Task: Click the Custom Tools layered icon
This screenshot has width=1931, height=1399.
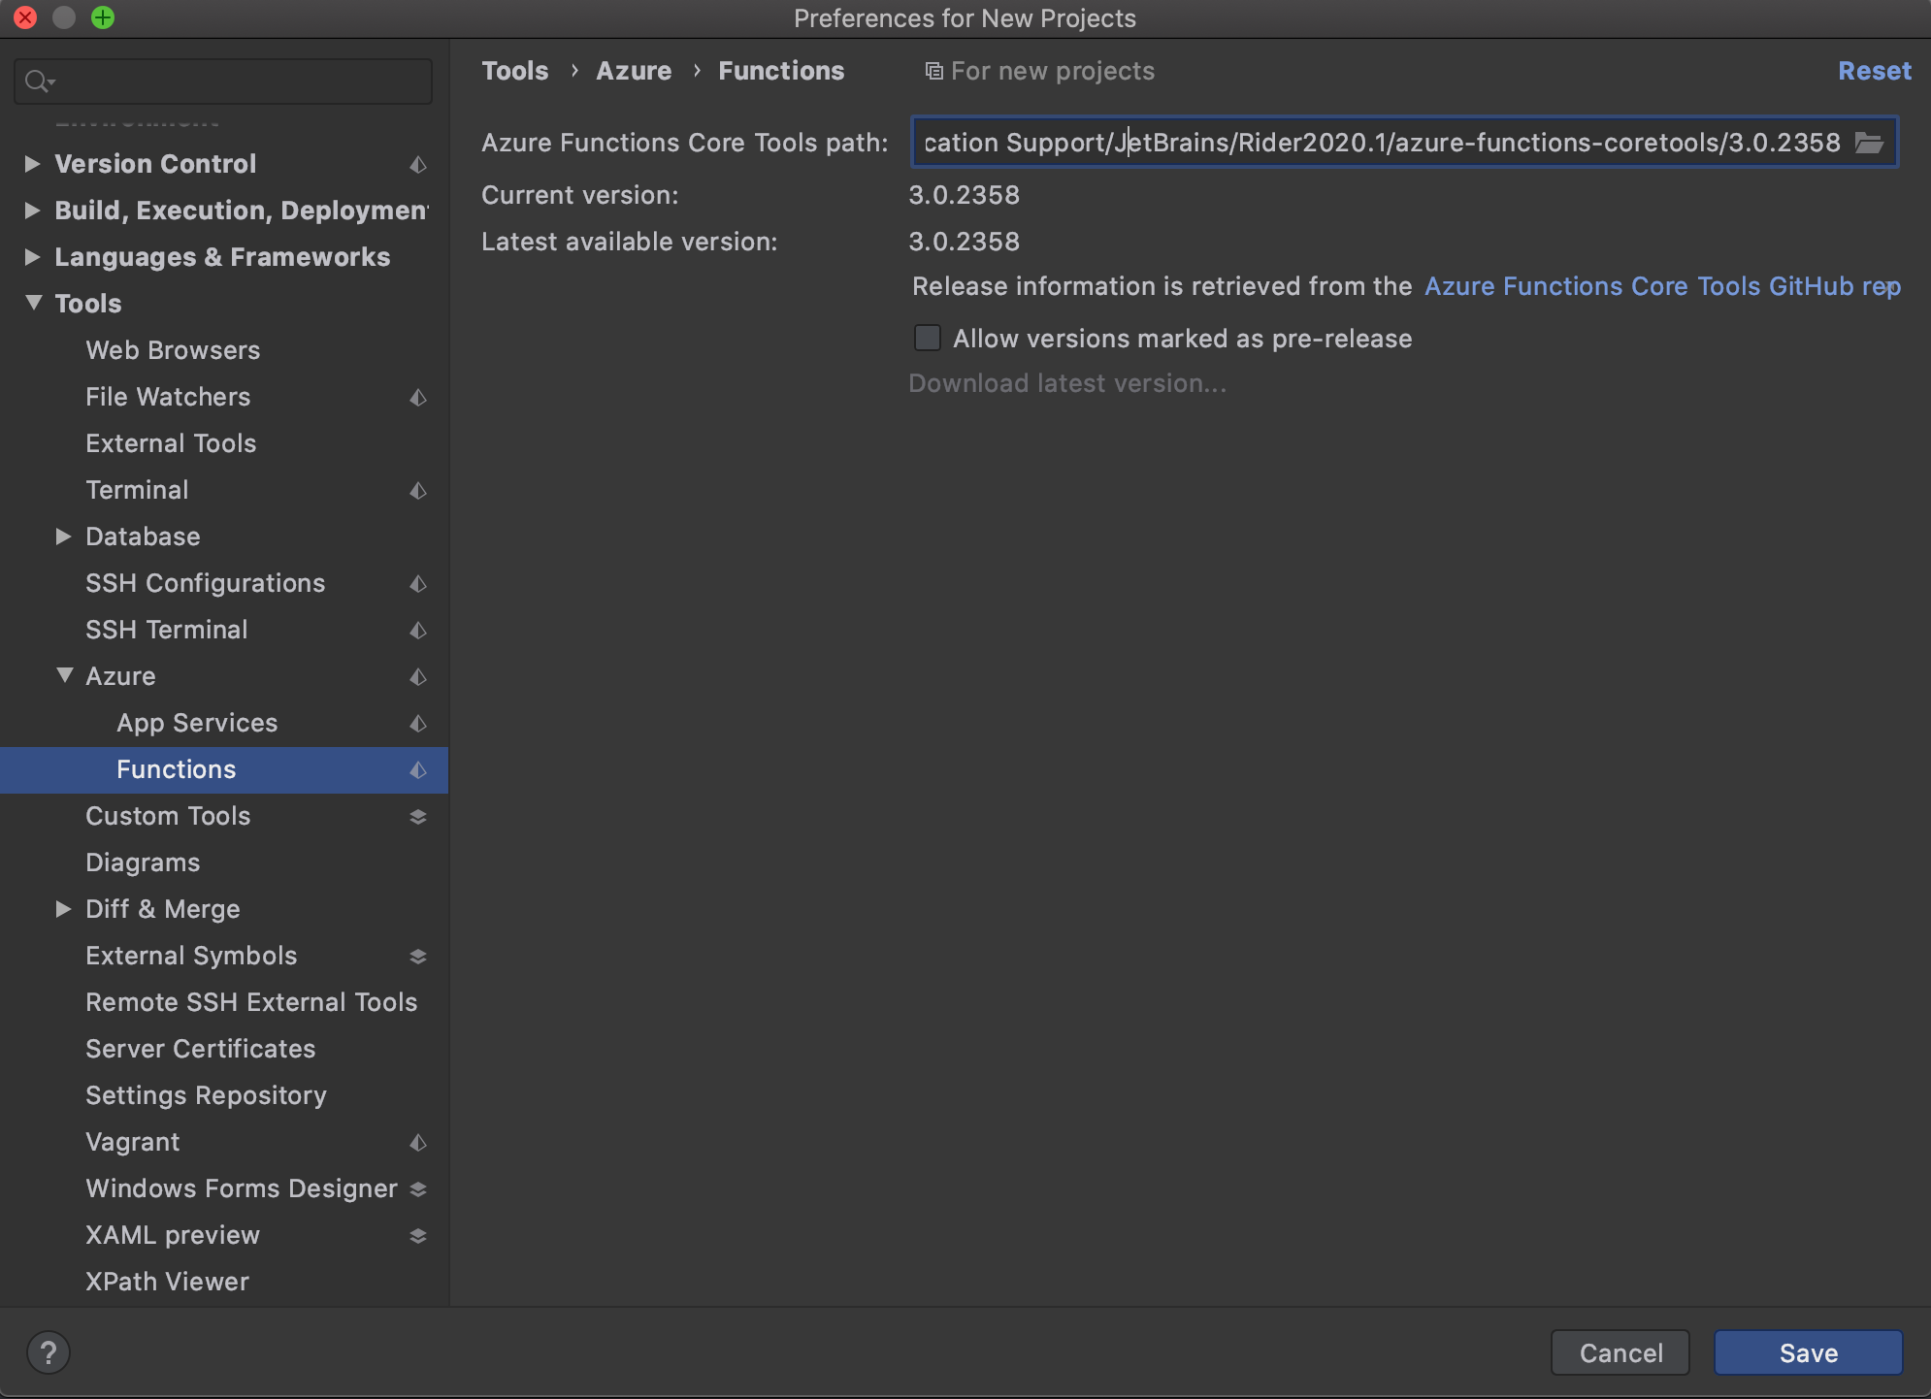Action: point(418,816)
